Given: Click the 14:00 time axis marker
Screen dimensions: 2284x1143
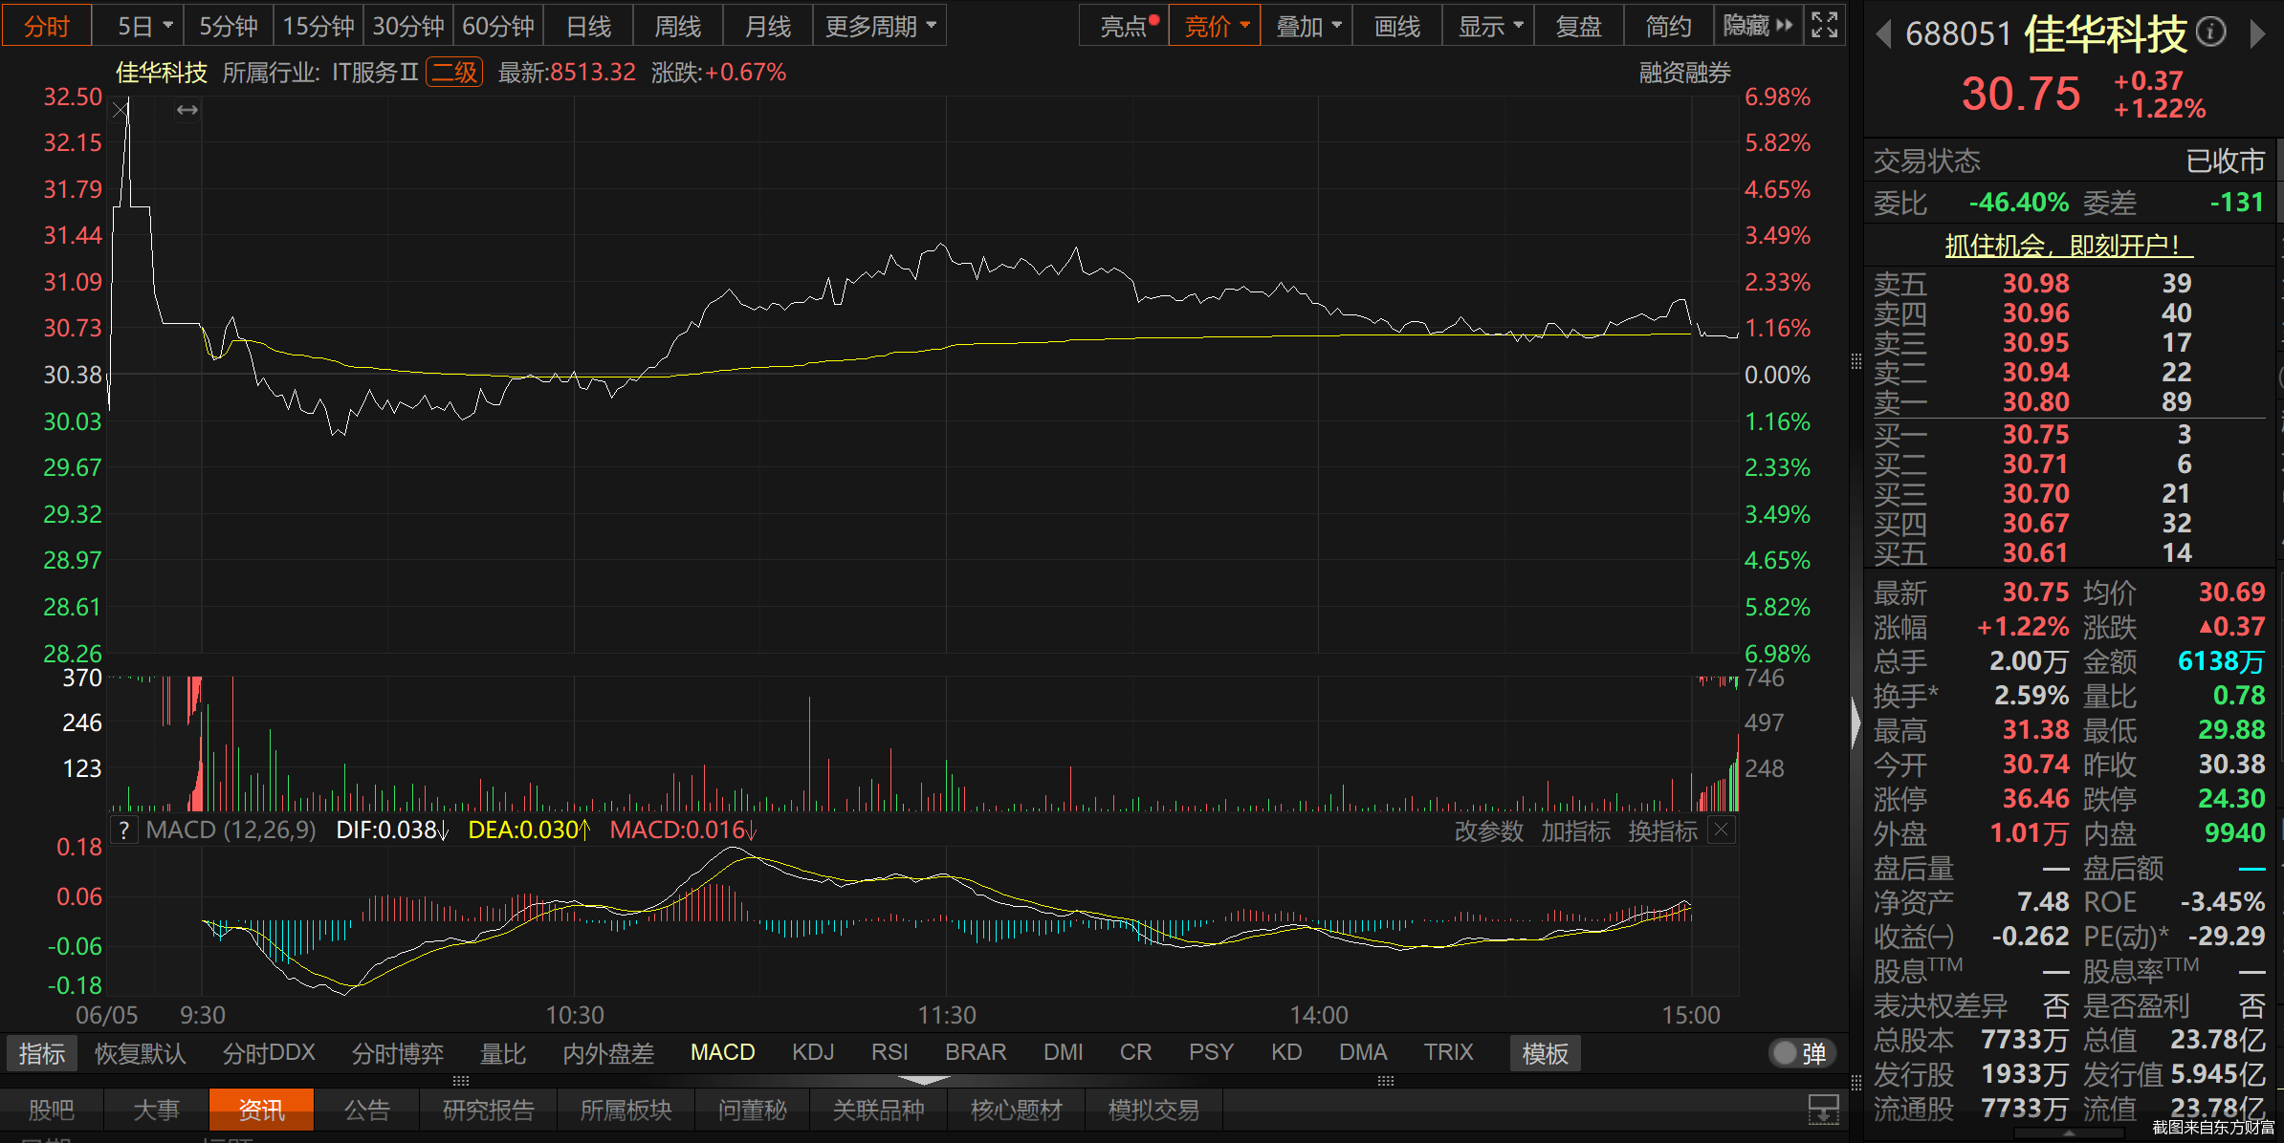Looking at the screenshot, I should pyautogui.click(x=1319, y=1015).
